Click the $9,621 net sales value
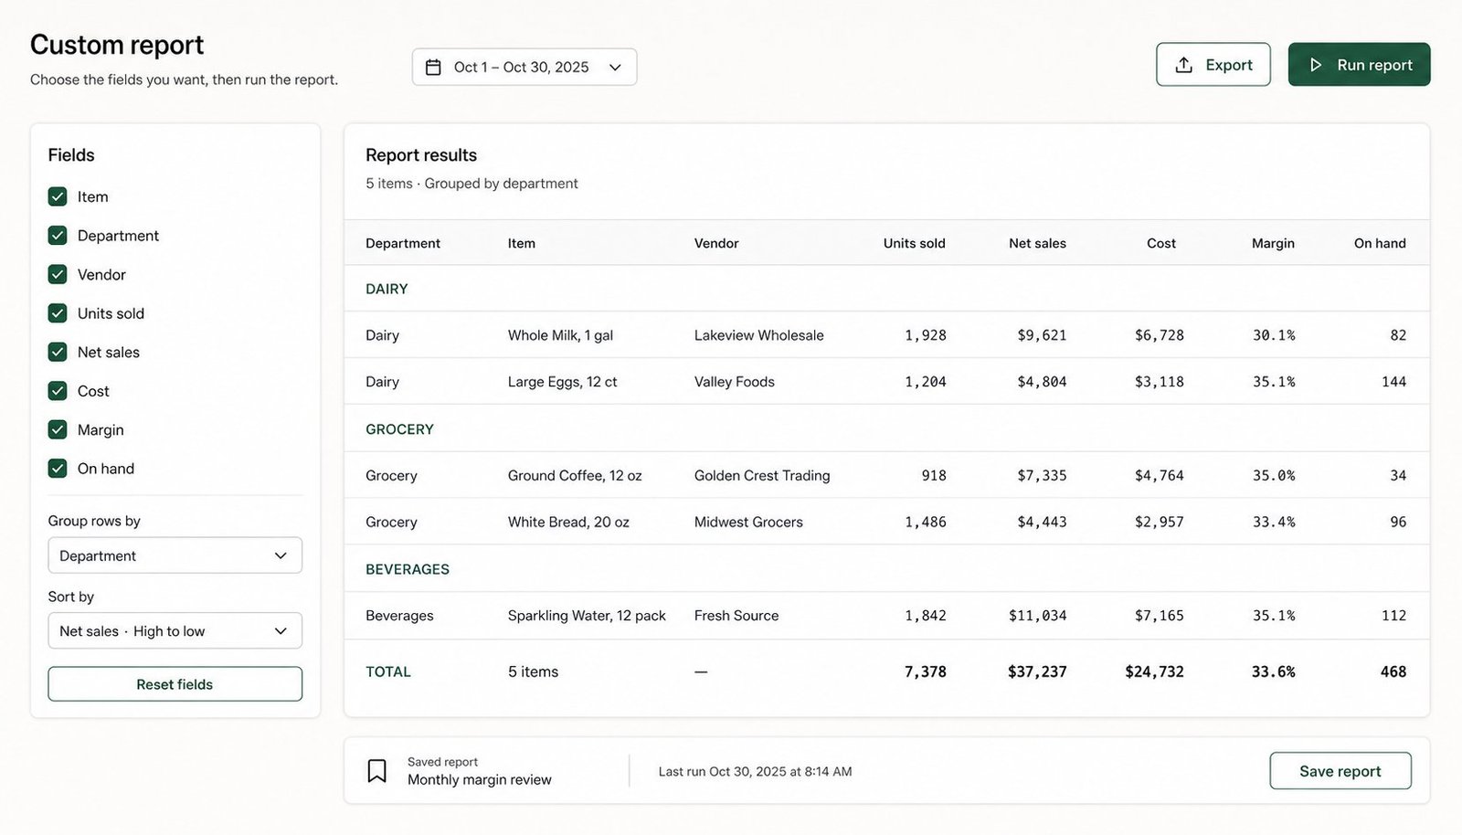Screen dimensions: 1462x835 coord(1042,335)
